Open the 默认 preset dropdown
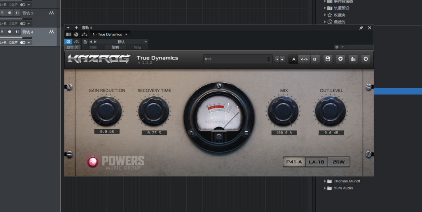422x212 pixels. point(123,42)
